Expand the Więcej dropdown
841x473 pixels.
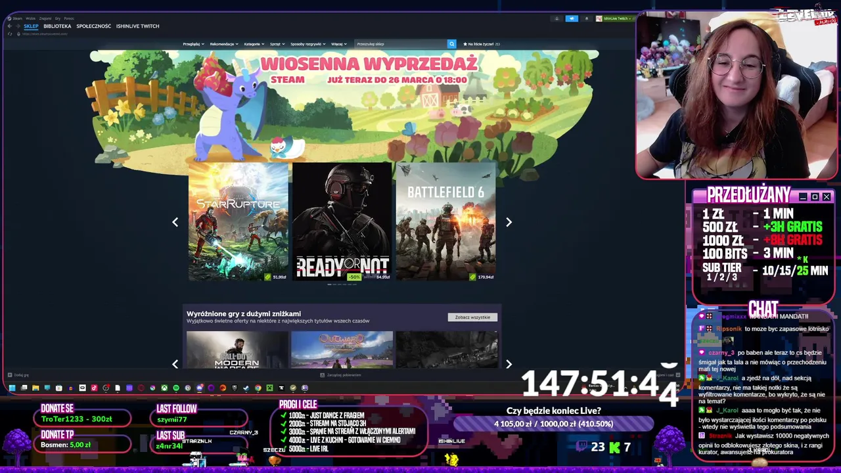pos(339,44)
